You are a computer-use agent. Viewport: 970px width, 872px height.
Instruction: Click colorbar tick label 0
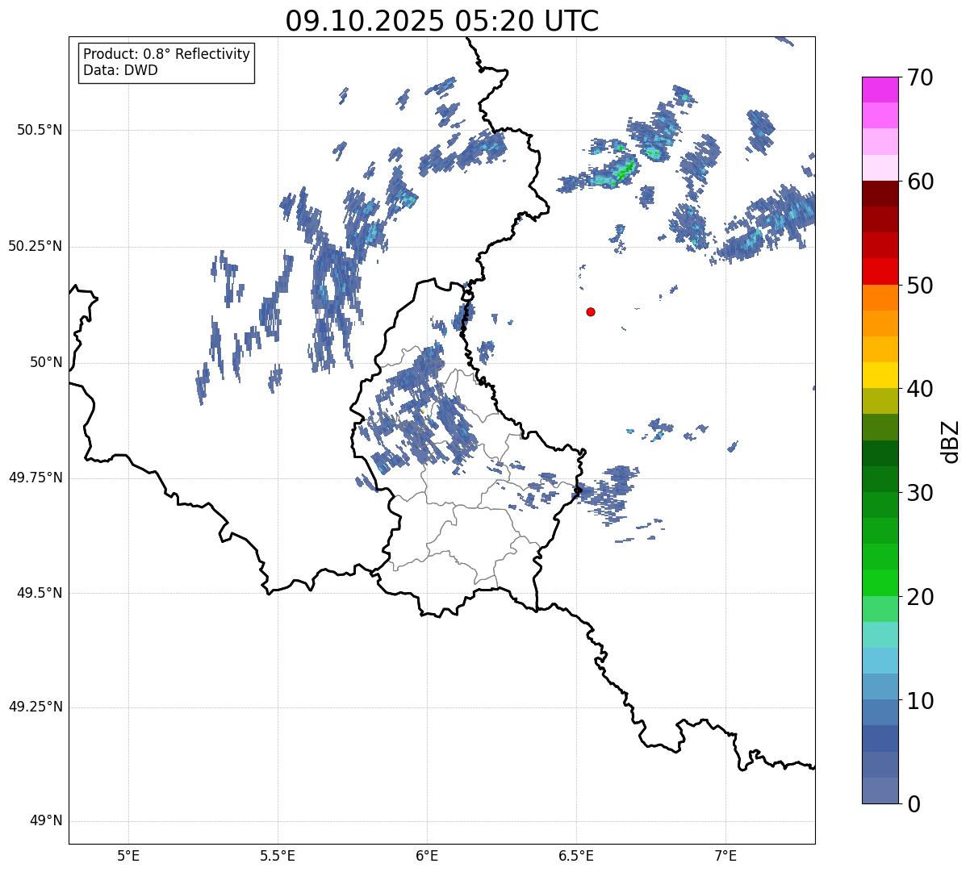[913, 804]
